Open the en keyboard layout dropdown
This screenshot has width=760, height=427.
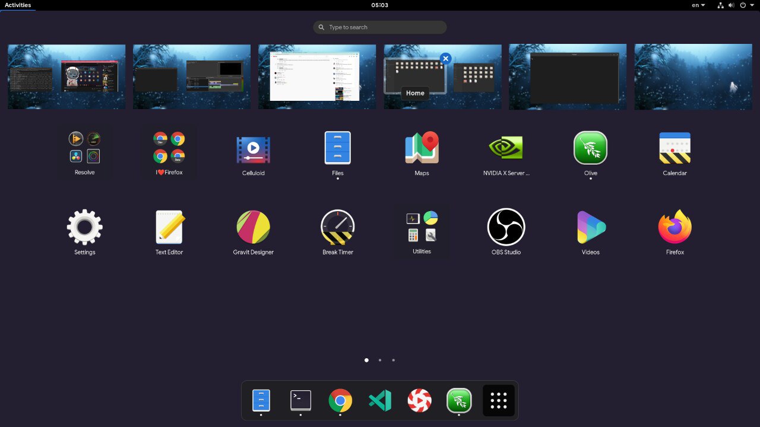click(699, 5)
